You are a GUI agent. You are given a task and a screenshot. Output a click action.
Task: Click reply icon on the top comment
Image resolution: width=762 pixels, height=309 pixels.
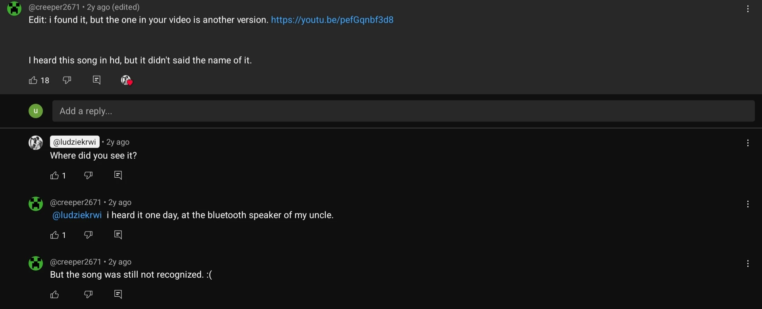tap(96, 81)
